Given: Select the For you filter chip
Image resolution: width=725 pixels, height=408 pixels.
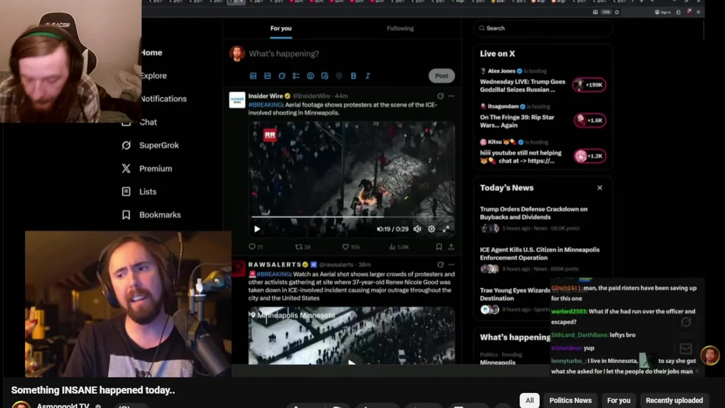Looking at the screenshot, I should [619, 400].
